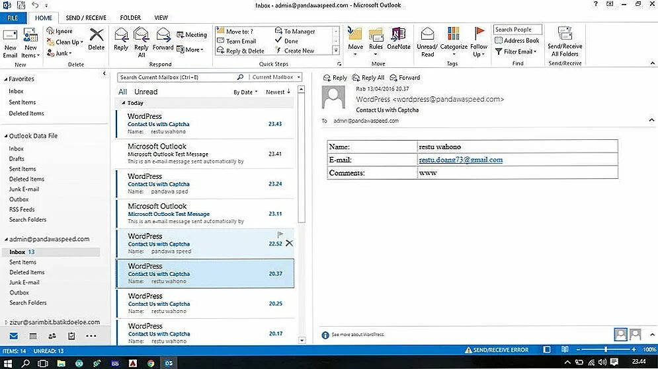
Task: Switch to the SEND / RECEIVE tab
Action: click(x=86, y=18)
